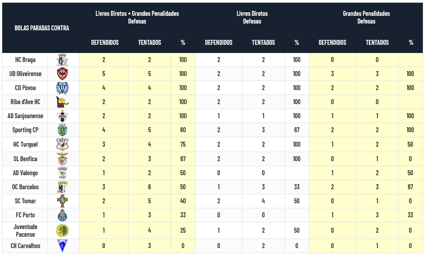Select the FC Porto club crest
Image resolution: width=426 pixels, height=254 pixels.
pyautogui.click(x=62, y=215)
